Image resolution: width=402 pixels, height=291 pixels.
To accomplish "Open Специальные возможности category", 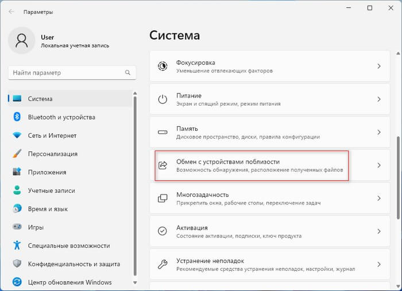I will pyautogui.click(x=70, y=246).
